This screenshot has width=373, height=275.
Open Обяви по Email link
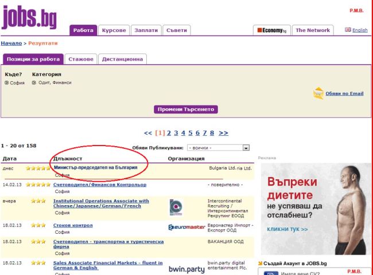(x=344, y=93)
